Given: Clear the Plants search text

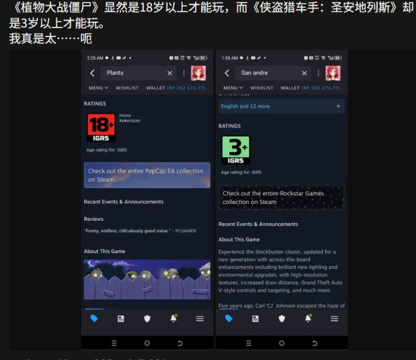Looking at the screenshot, I should tap(170, 73).
